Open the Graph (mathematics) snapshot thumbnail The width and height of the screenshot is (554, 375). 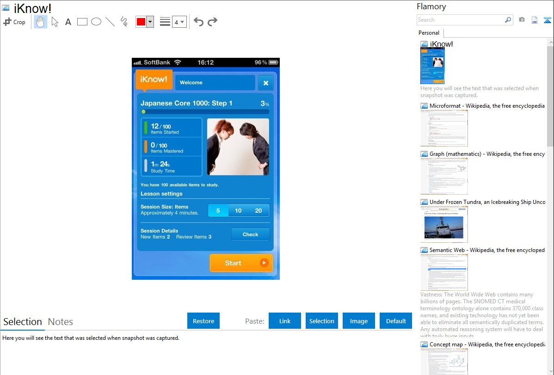point(444,176)
